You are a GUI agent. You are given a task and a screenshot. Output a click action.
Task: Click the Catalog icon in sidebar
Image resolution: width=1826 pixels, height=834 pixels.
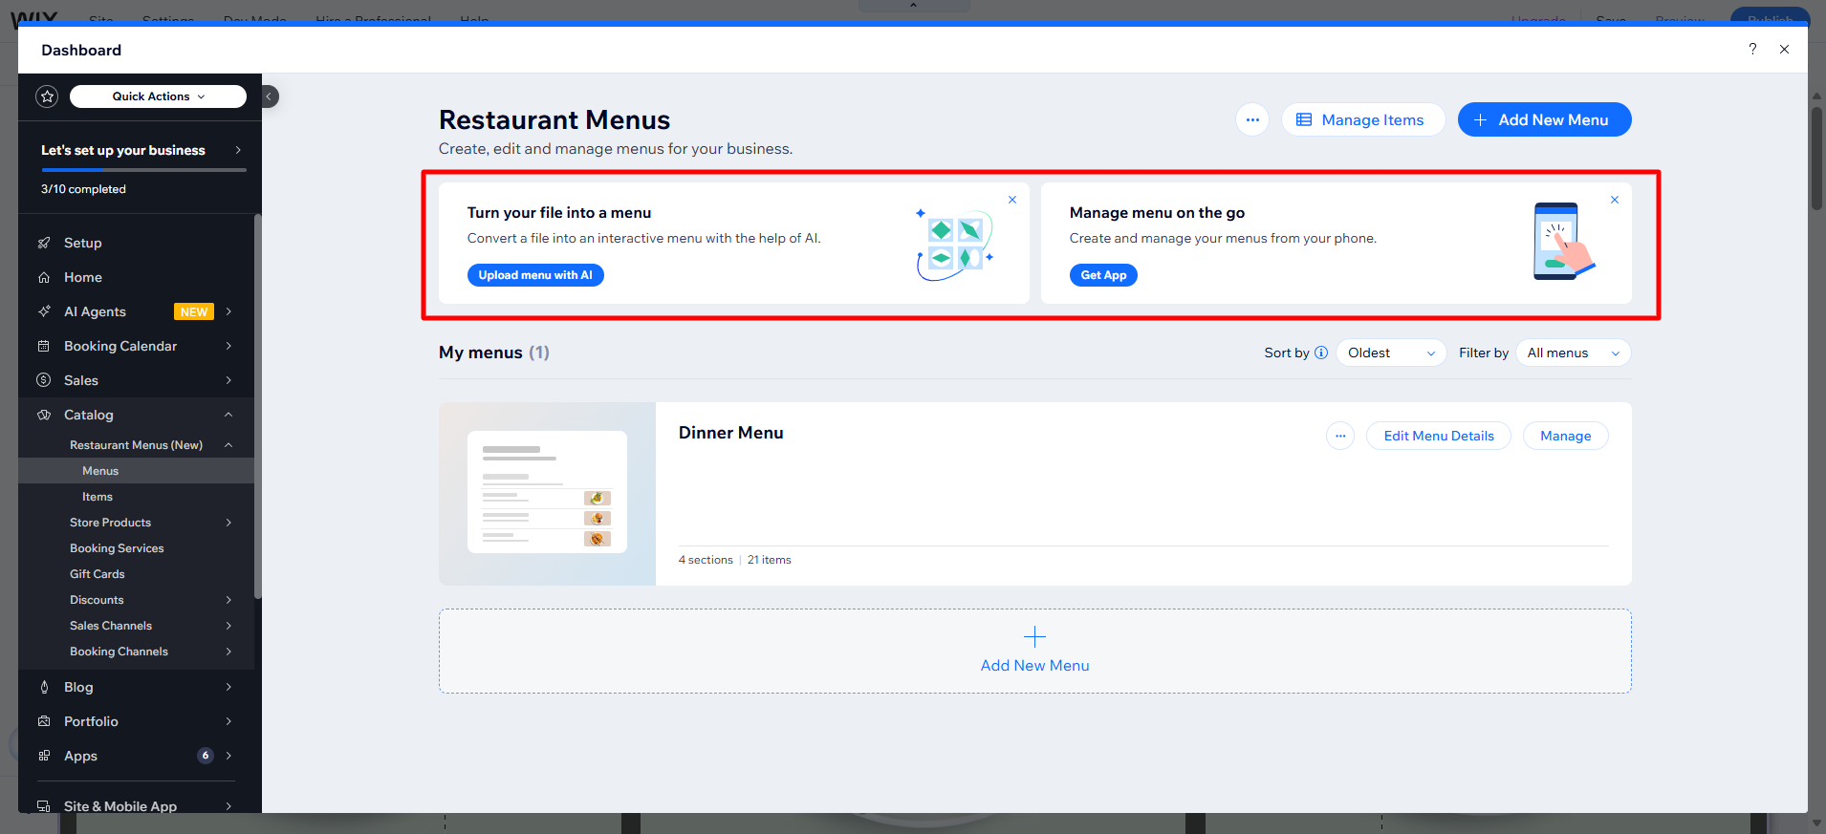(x=44, y=415)
